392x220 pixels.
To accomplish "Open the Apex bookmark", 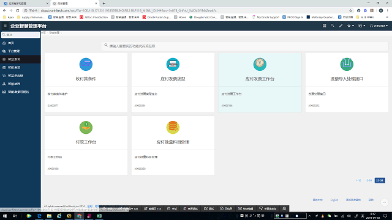I will (x=8, y=17).
